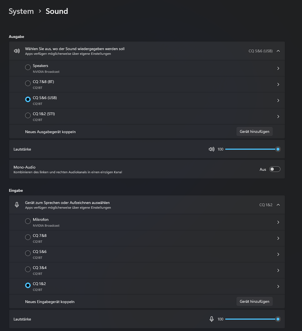The height and width of the screenshot is (331, 302).
Task: Go back to System breadcrumb
Action: tap(21, 11)
